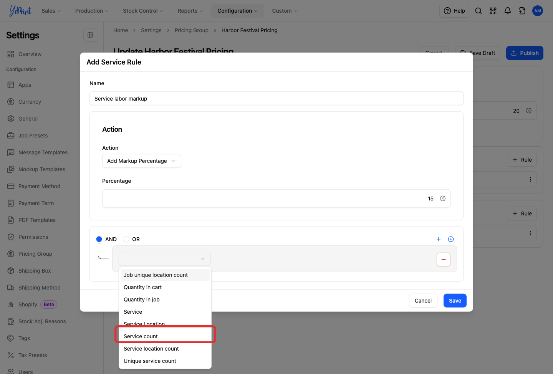Choose Service count option
The width and height of the screenshot is (553, 374).
[x=165, y=336]
